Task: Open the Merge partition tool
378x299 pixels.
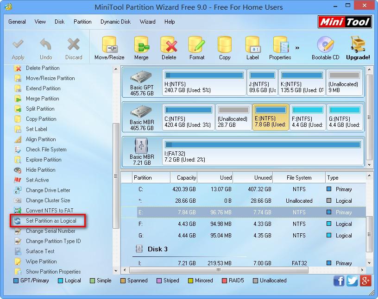Action: (x=141, y=46)
